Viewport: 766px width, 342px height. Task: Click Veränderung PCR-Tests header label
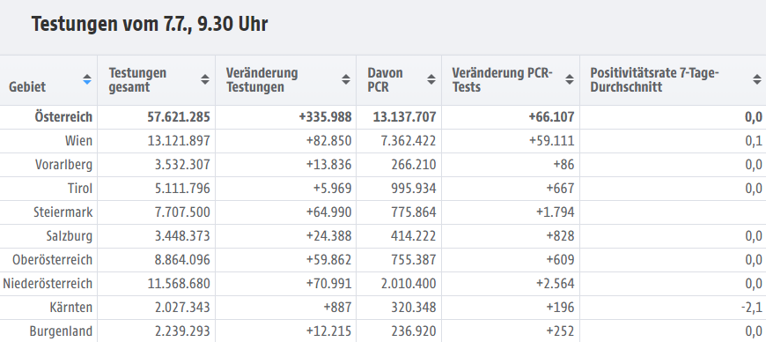point(502,80)
